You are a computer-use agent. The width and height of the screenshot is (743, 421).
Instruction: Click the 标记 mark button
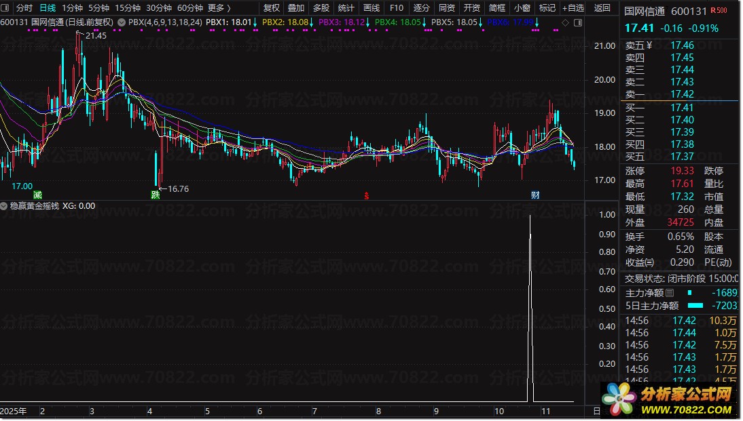point(547,8)
